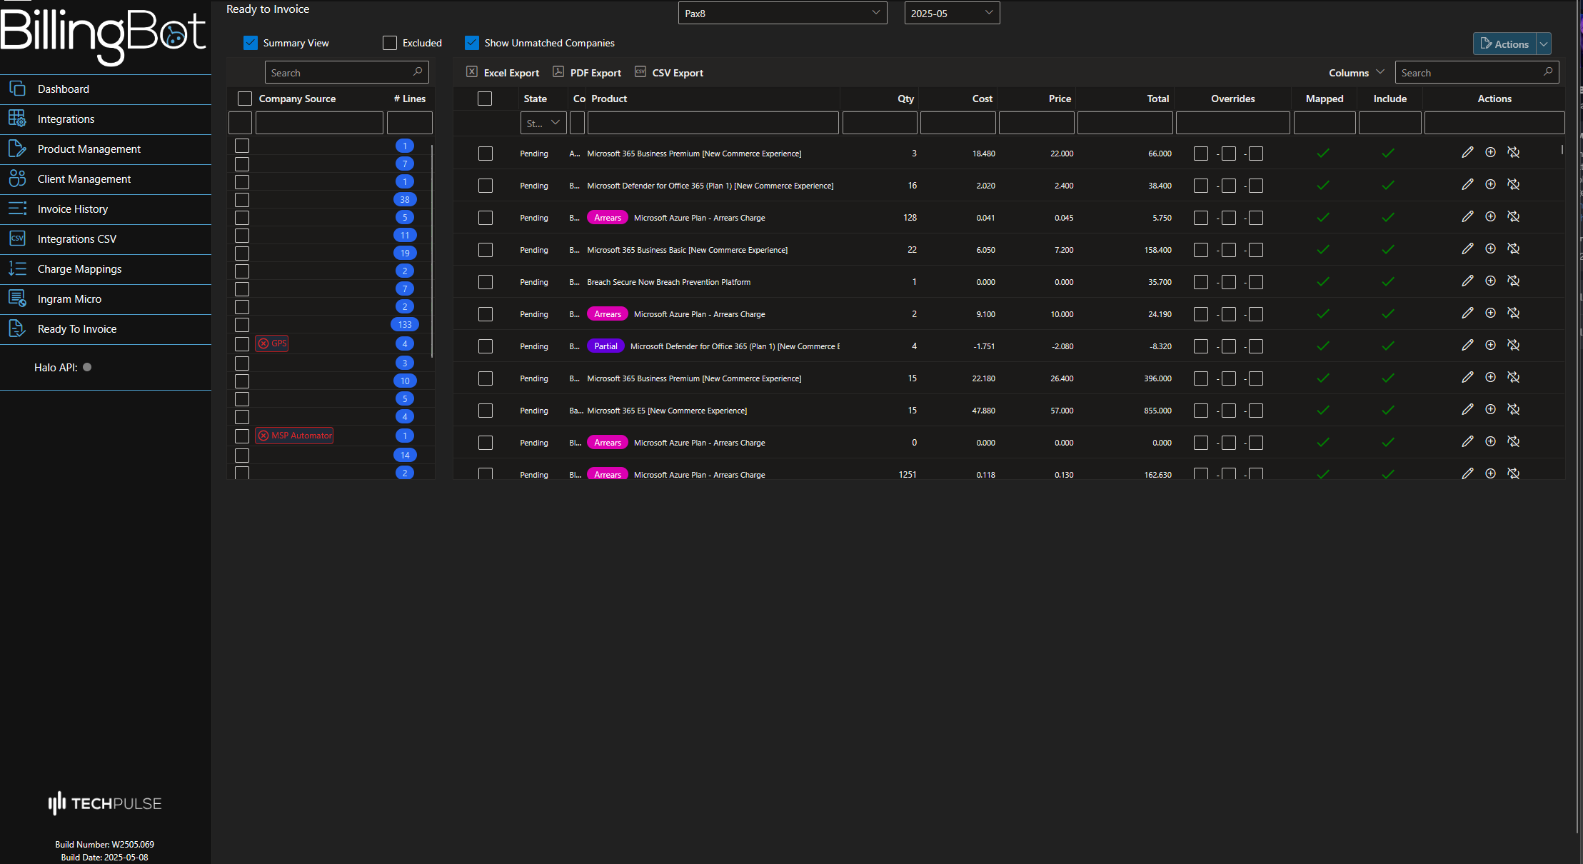The height and width of the screenshot is (864, 1583).
Task: Check the GPS company row checkbox
Action: (242, 344)
